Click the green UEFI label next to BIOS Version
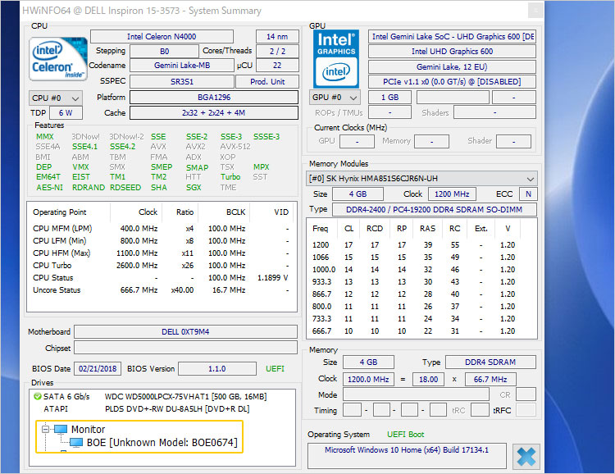This screenshot has width=615, height=474. [275, 369]
